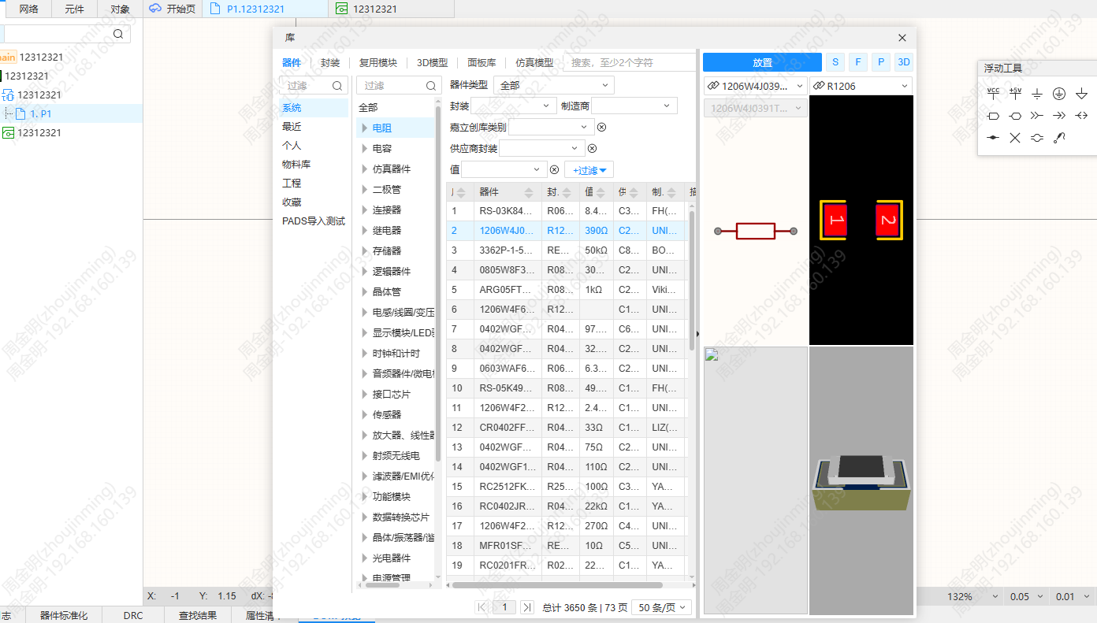This screenshot has height=623, width=1097.
Task: Select the hexagon bidirectional net port tool
Action: coord(1015,116)
